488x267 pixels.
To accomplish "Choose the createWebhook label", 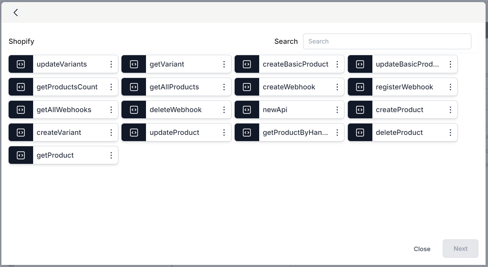I will (289, 87).
